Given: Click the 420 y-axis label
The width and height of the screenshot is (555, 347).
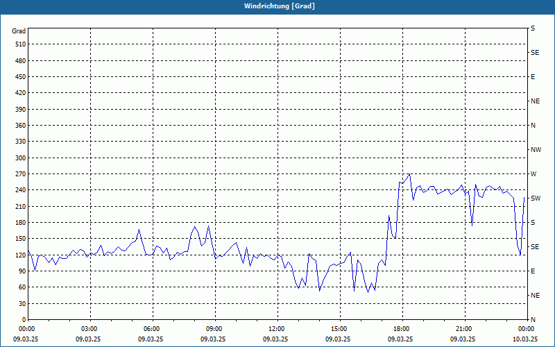Looking at the screenshot, I should pyautogui.click(x=21, y=93).
